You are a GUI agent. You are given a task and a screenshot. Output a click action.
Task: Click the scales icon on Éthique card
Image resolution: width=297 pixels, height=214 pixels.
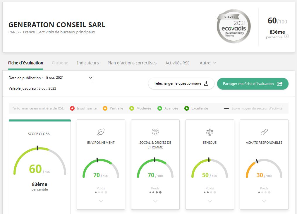(x=210, y=132)
